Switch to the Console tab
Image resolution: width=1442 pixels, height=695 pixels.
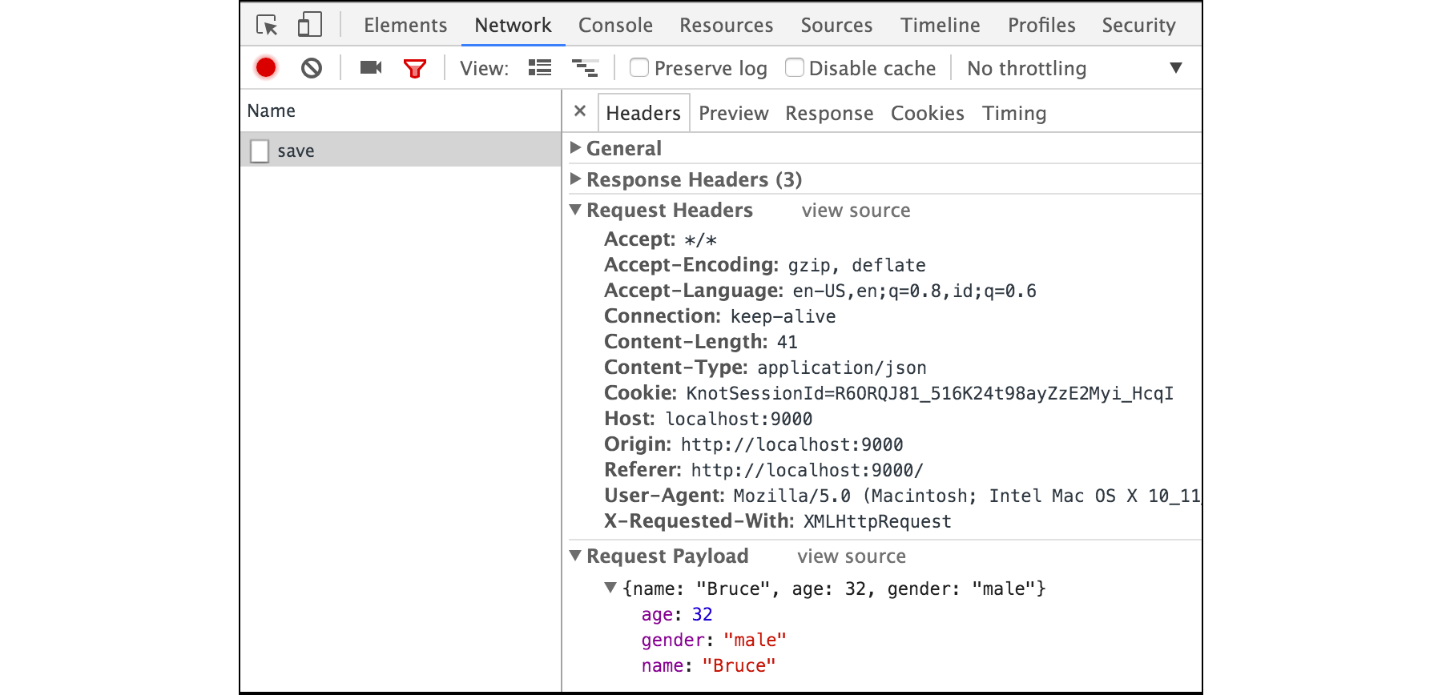[615, 25]
